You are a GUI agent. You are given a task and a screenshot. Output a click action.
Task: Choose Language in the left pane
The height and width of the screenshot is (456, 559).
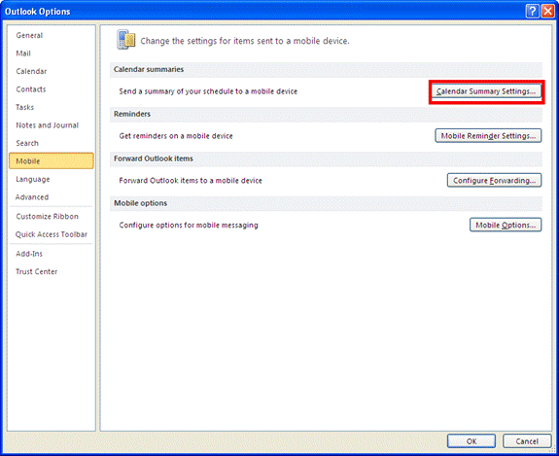point(33,179)
